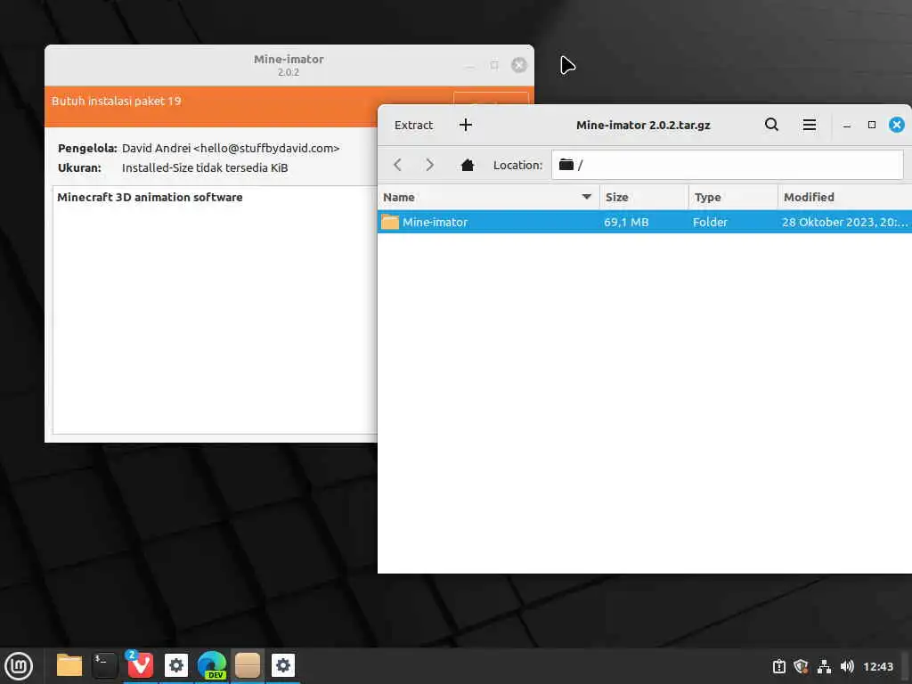Go forward with the right arrow

pyautogui.click(x=429, y=165)
